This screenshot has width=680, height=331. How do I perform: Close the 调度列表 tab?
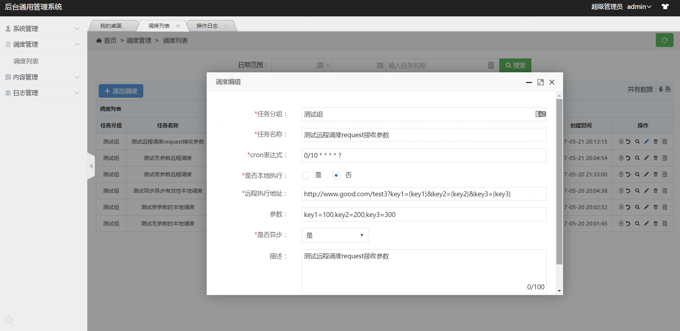click(x=178, y=26)
